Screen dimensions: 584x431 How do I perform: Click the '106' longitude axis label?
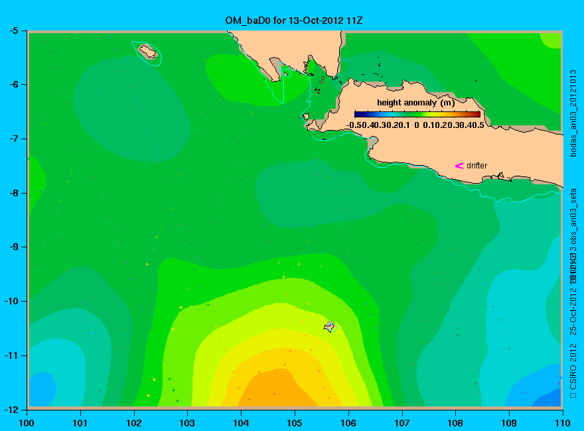pyautogui.click(x=348, y=423)
